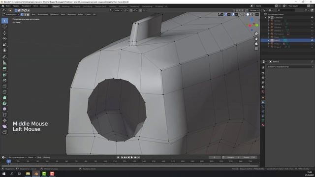Open the Render properties tab icon

pos(263,73)
